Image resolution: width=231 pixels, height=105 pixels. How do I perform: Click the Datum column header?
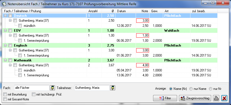(126, 11)
